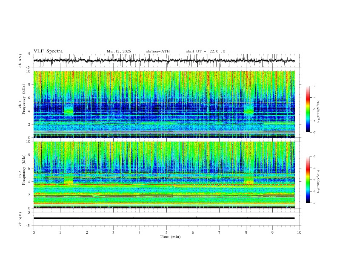Click the burst near 8.1 min in ch.2 spectrogram
The image size is (337, 261).
coord(248,181)
